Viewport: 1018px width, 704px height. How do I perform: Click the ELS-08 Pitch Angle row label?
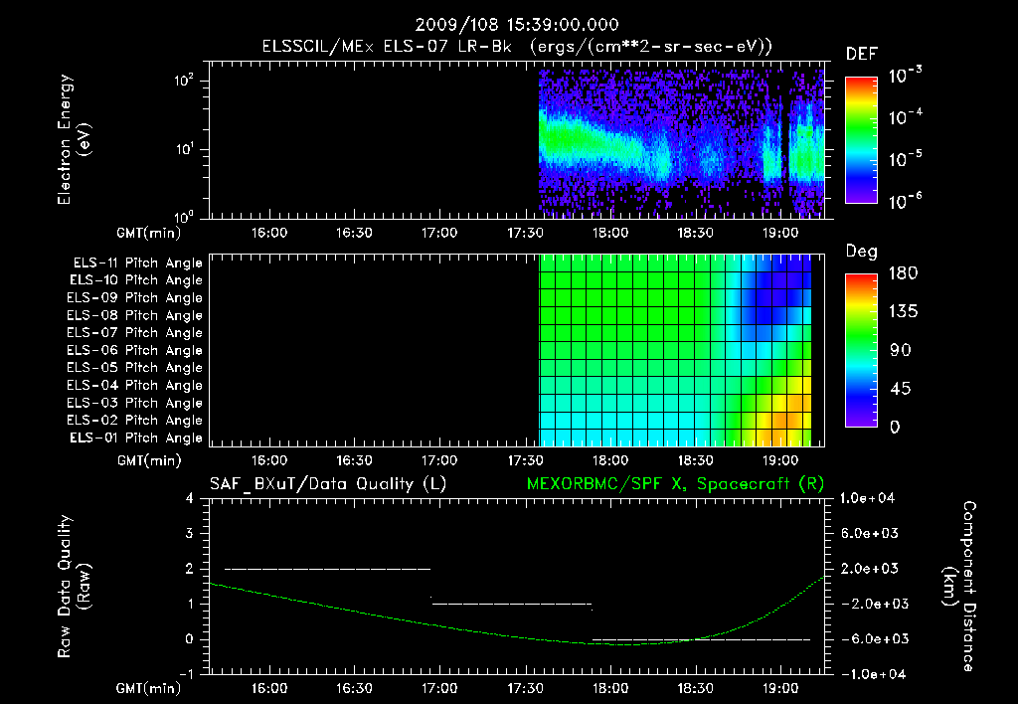click(134, 315)
